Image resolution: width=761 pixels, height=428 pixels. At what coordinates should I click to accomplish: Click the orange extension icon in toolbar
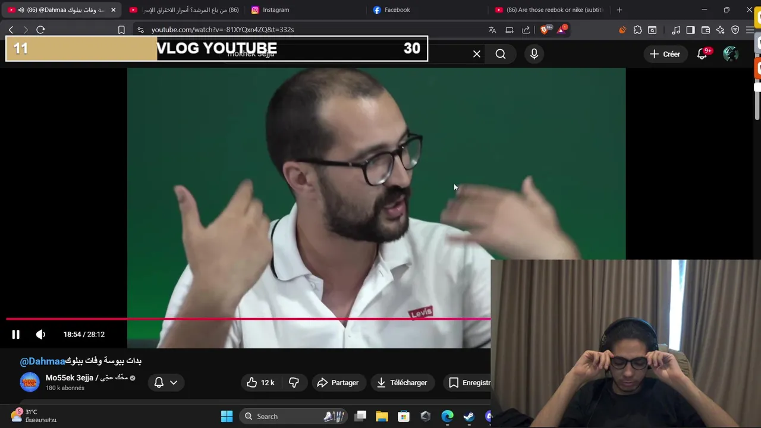point(622,30)
